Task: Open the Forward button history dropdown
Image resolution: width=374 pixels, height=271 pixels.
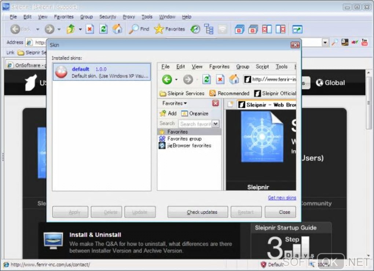Action: pos(59,29)
